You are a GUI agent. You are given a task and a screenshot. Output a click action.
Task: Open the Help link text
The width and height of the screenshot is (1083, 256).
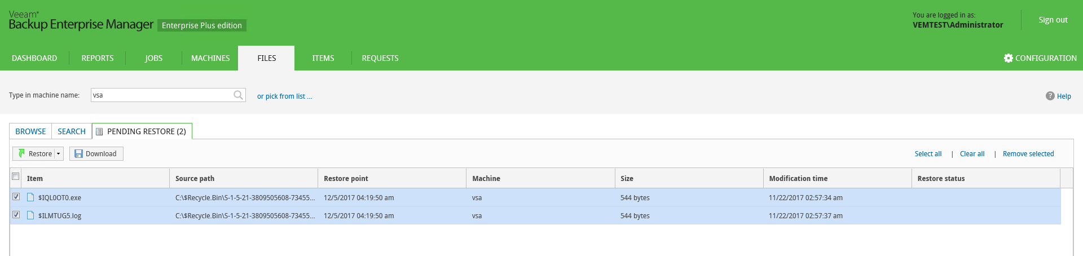(x=1064, y=96)
